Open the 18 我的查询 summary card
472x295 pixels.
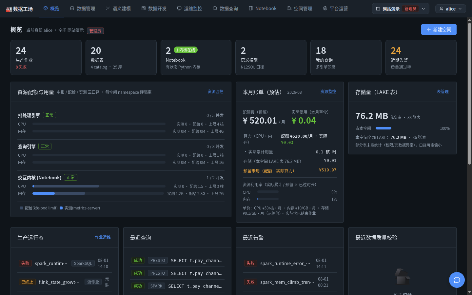346,58
